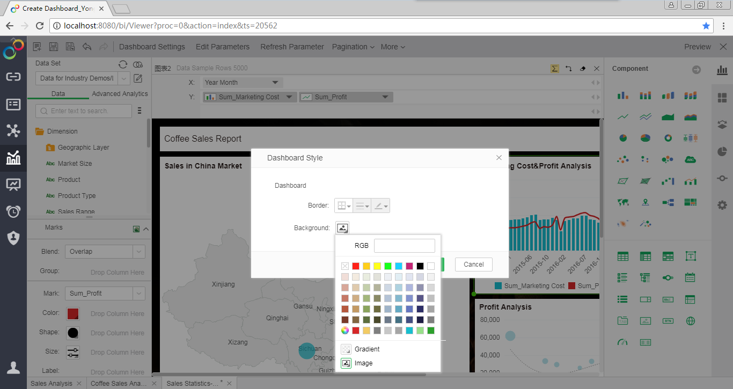Click Edit Parameters in toolbar
The height and width of the screenshot is (389, 733).
click(x=223, y=47)
